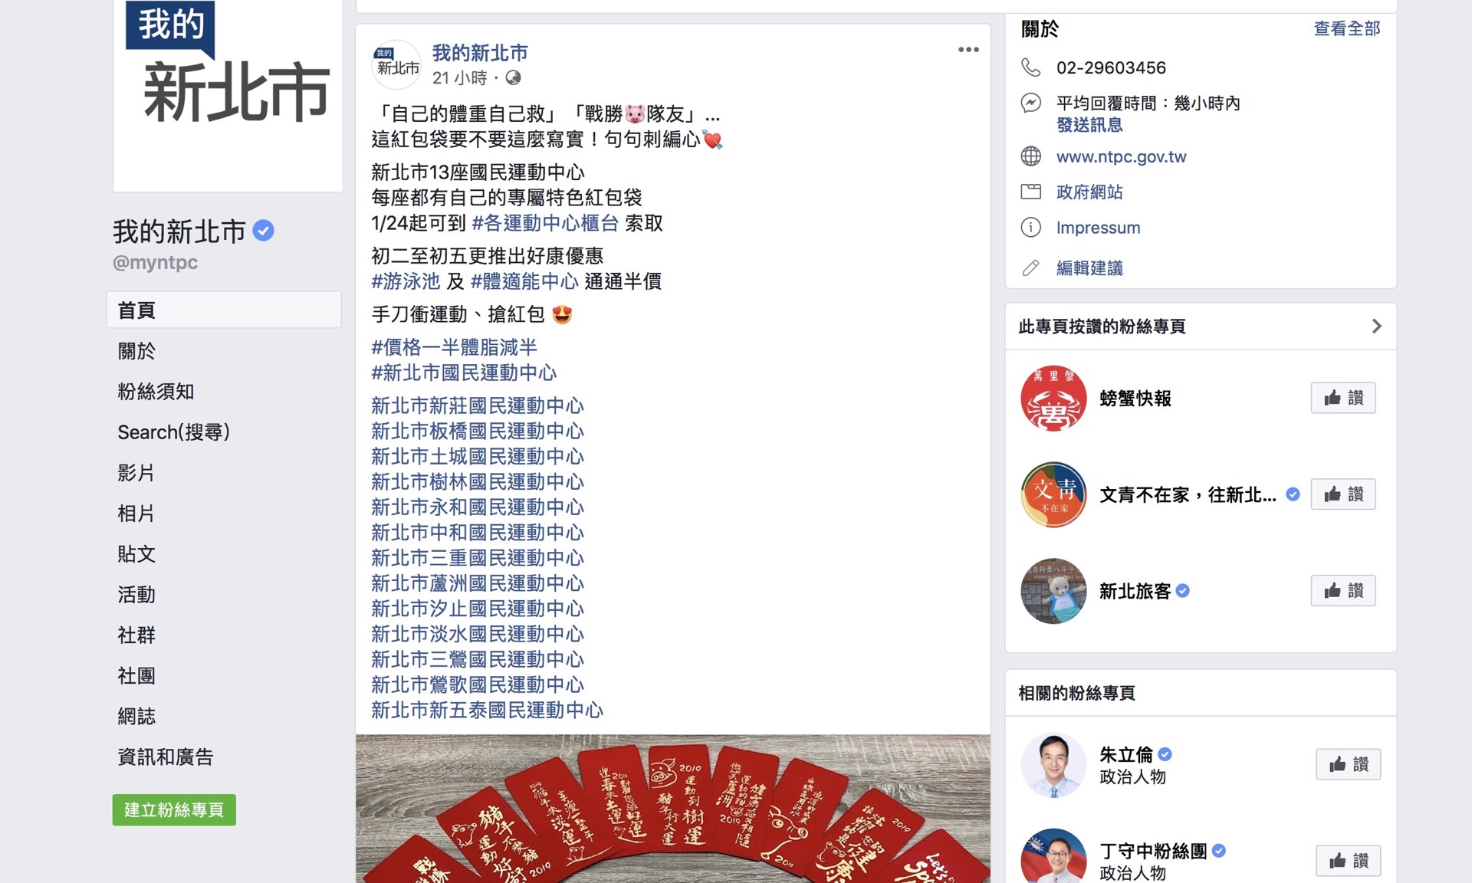
Task: Click the 朱立倫 profile picture
Action: pos(1053,765)
